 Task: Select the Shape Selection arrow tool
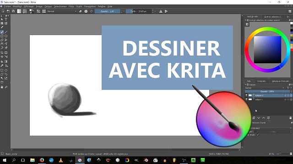point(2,19)
